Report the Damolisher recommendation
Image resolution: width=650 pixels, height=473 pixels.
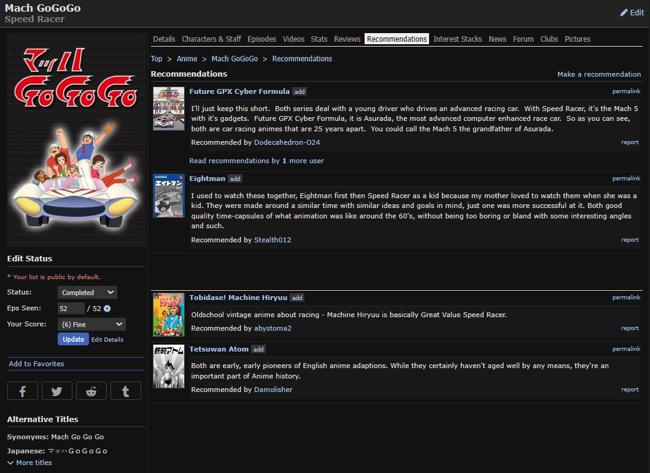(x=630, y=390)
